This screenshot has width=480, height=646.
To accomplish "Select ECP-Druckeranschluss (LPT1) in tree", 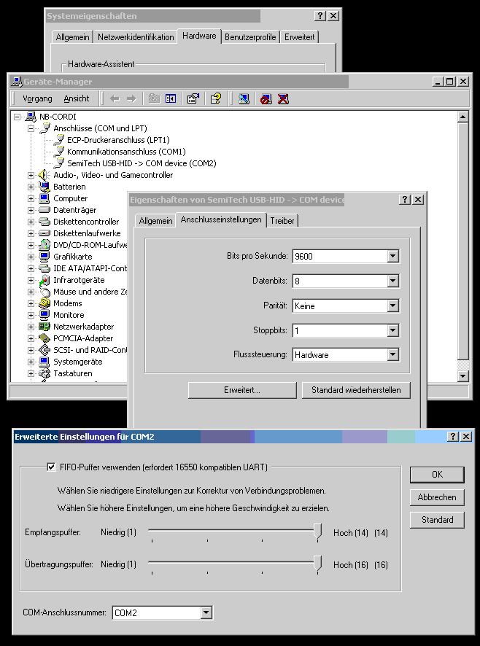I will click(118, 140).
